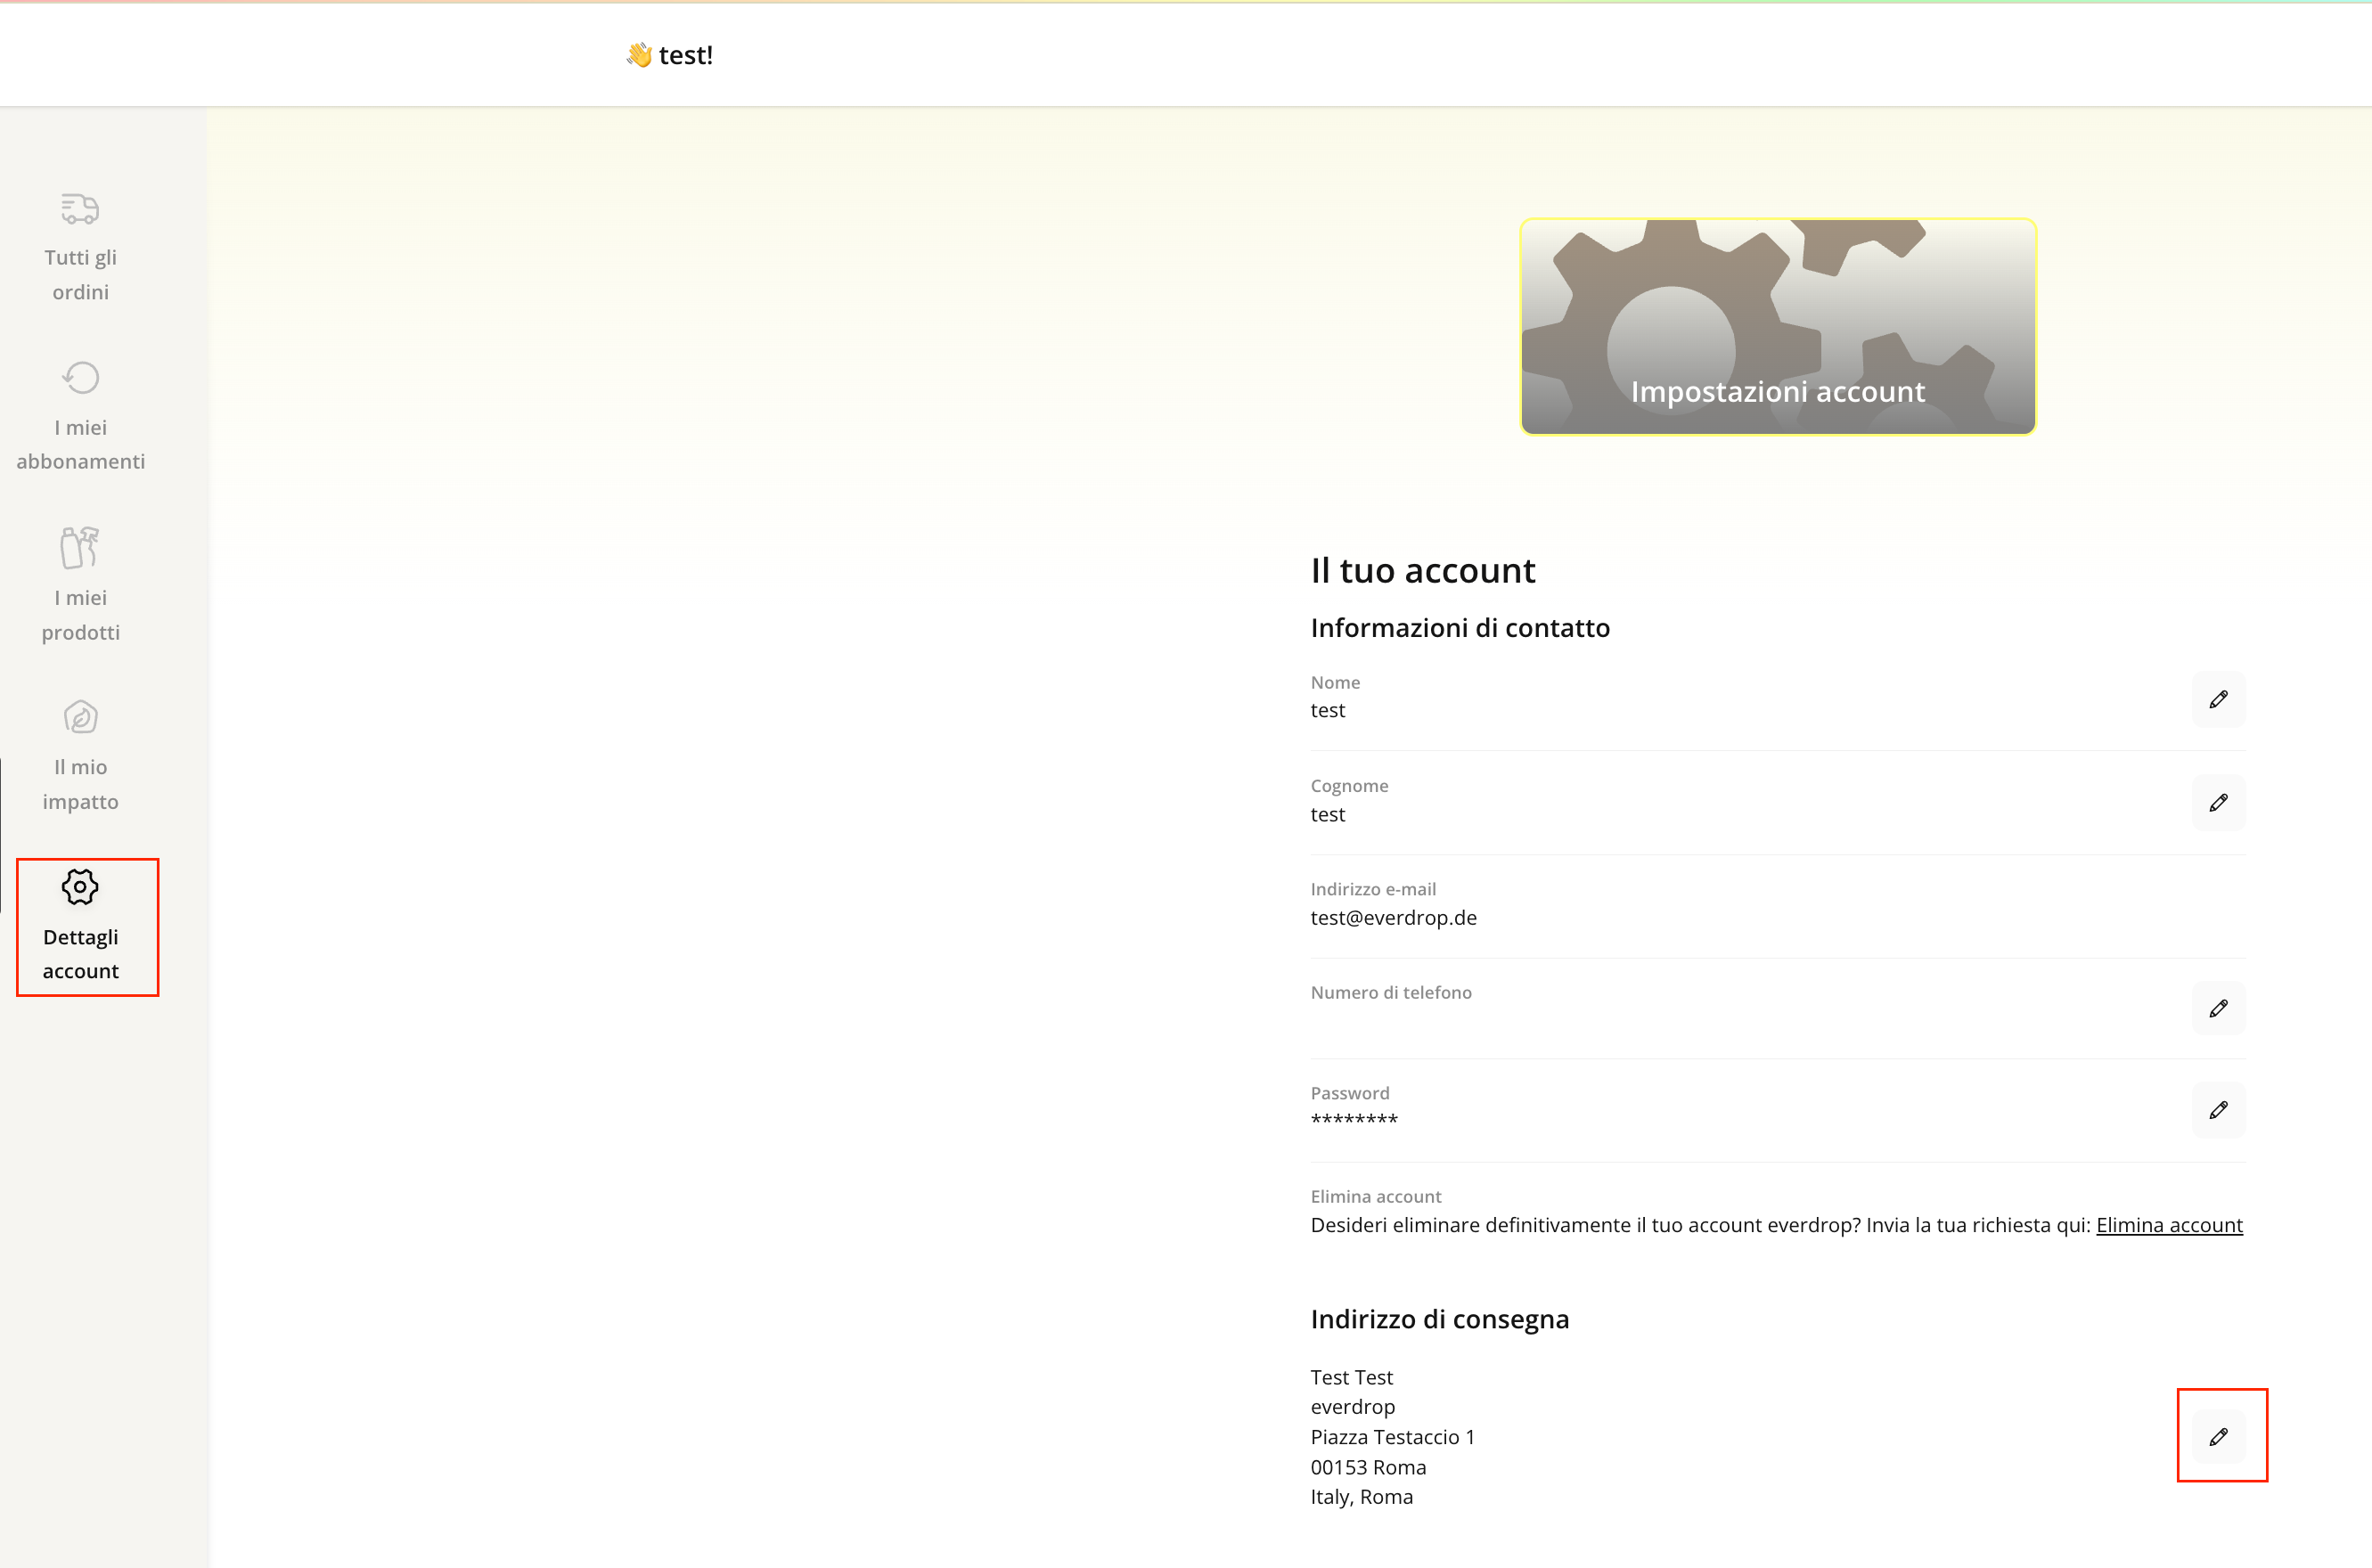This screenshot has height=1568, width=2372.
Task: Click the Piazza Testaccio 1 address text
Action: coord(1392,1437)
